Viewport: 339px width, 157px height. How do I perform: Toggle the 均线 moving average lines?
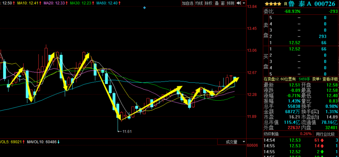(199, 3)
